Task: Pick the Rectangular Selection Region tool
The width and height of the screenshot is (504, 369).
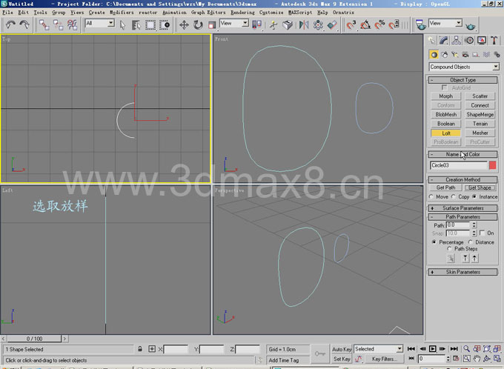Action: pos(150,24)
